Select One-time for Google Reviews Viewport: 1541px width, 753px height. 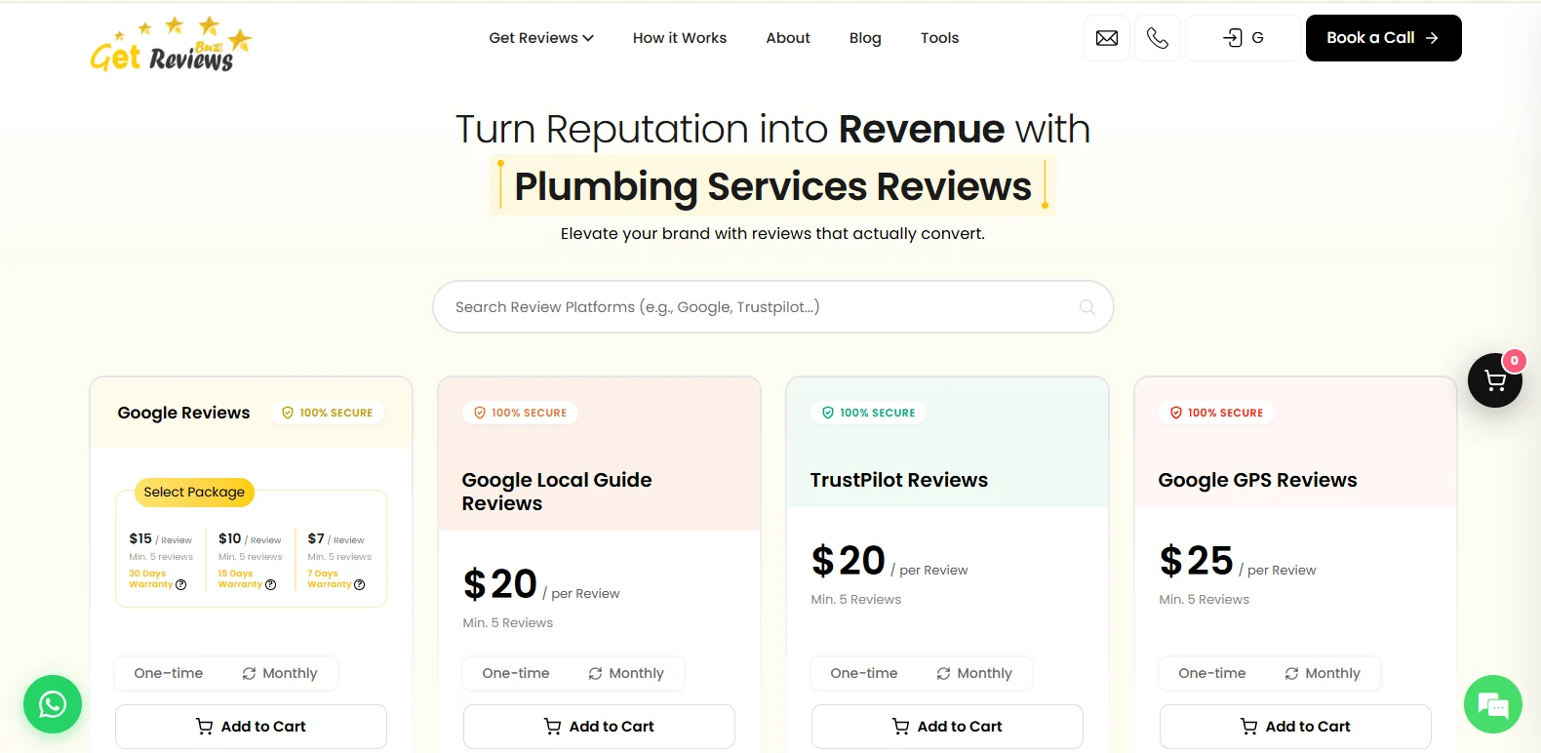coord(169,673)
